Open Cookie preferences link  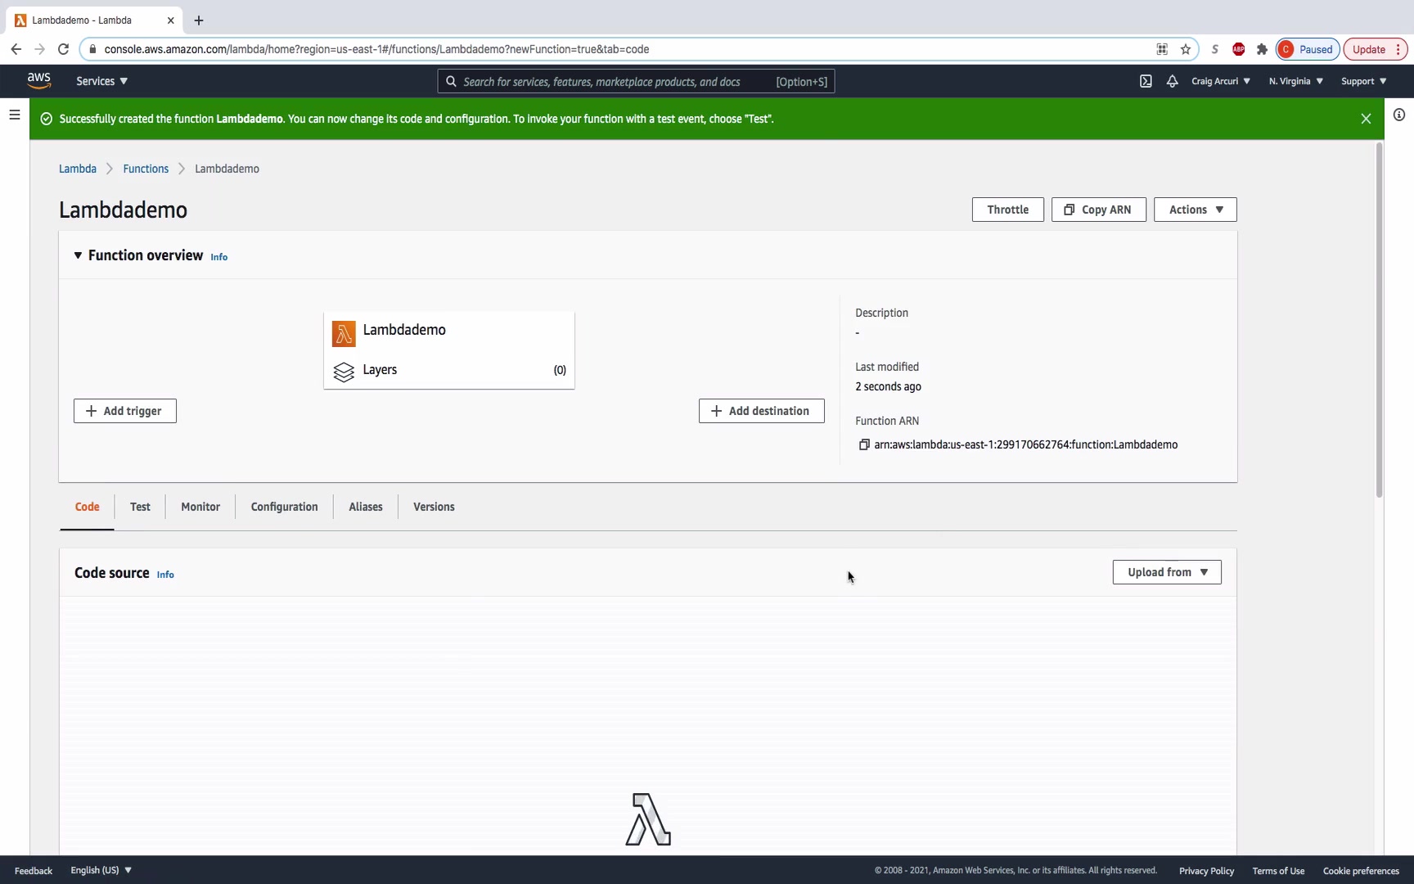click(x=1361, y=871)
